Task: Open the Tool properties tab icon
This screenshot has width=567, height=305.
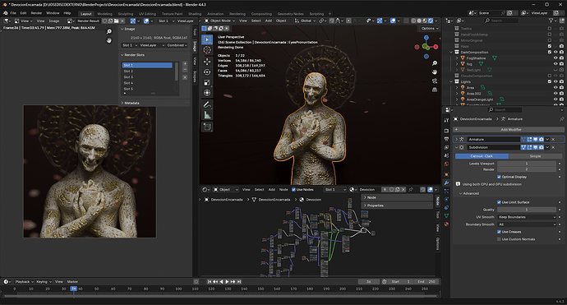Action: (x=446, y=120)
